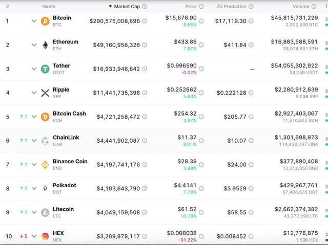
Task: Sort table by Price column header
Action: pos(191,7)
